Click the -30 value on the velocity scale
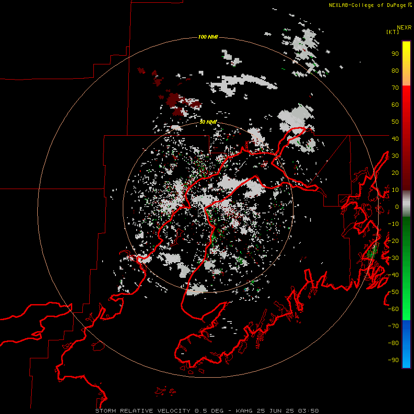Image resolution: width=414 pixels, height=414 pixels. (x=393, y=258)
